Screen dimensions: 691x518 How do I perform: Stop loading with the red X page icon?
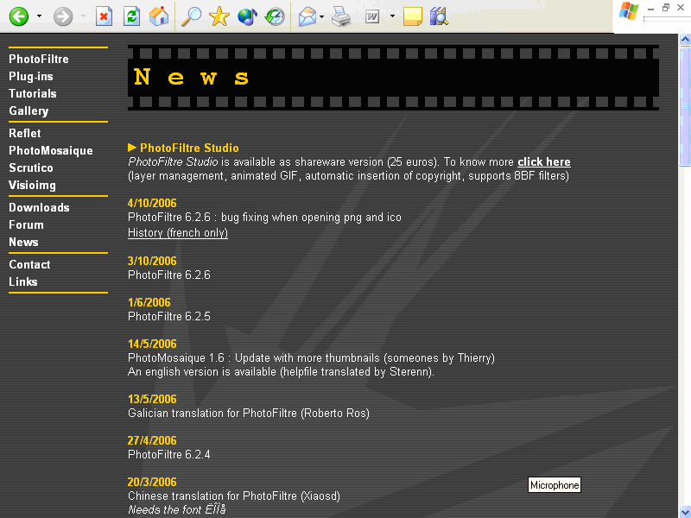coord(104,16)
